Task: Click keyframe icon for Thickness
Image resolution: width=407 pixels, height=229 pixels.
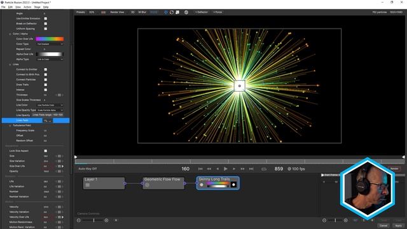Action: coord(59,95)
